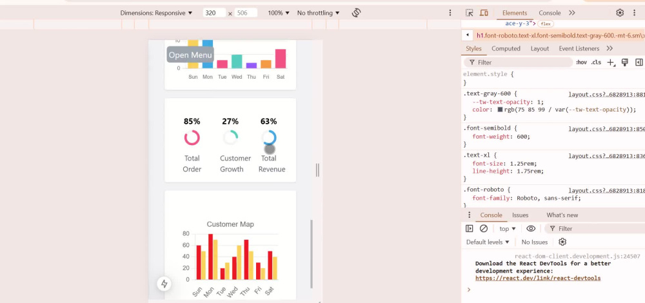Click the flex badge in Elements tree
The image size is (645, 303).
[x=546, y=24]
